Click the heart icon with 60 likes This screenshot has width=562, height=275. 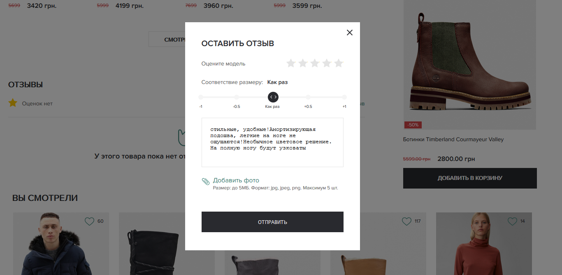[89, 221]
